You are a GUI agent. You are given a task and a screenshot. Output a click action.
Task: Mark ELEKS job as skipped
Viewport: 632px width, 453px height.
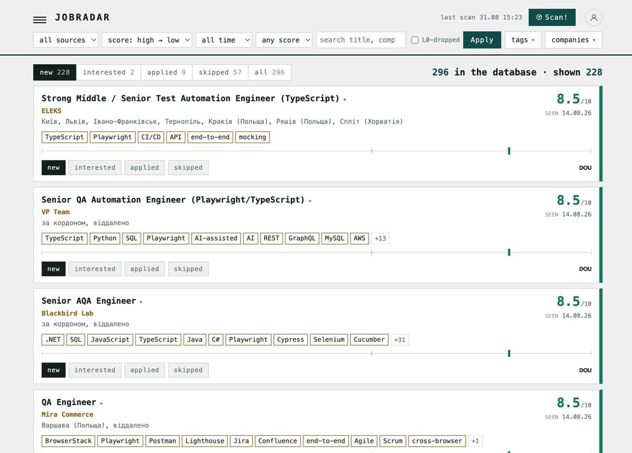pyautogui.click(x=188, y=168)
